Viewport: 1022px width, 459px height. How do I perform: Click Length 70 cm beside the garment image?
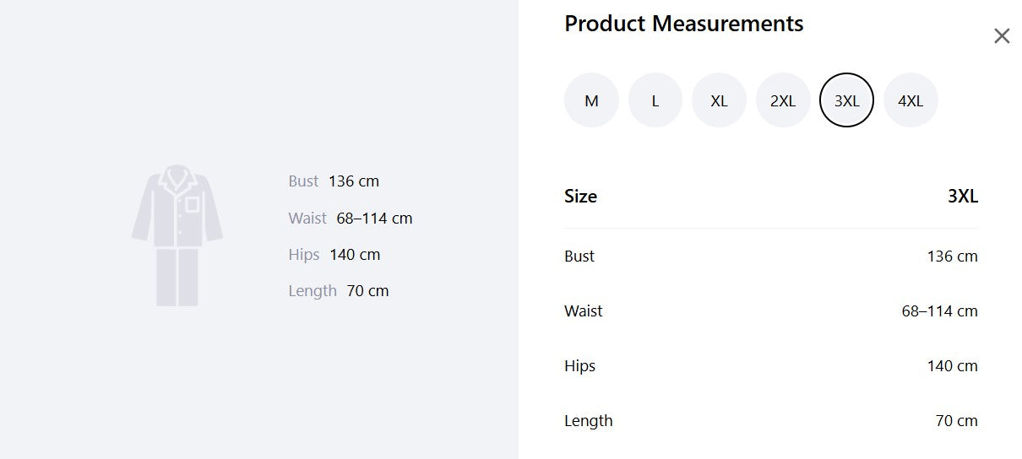pos(339,290)
